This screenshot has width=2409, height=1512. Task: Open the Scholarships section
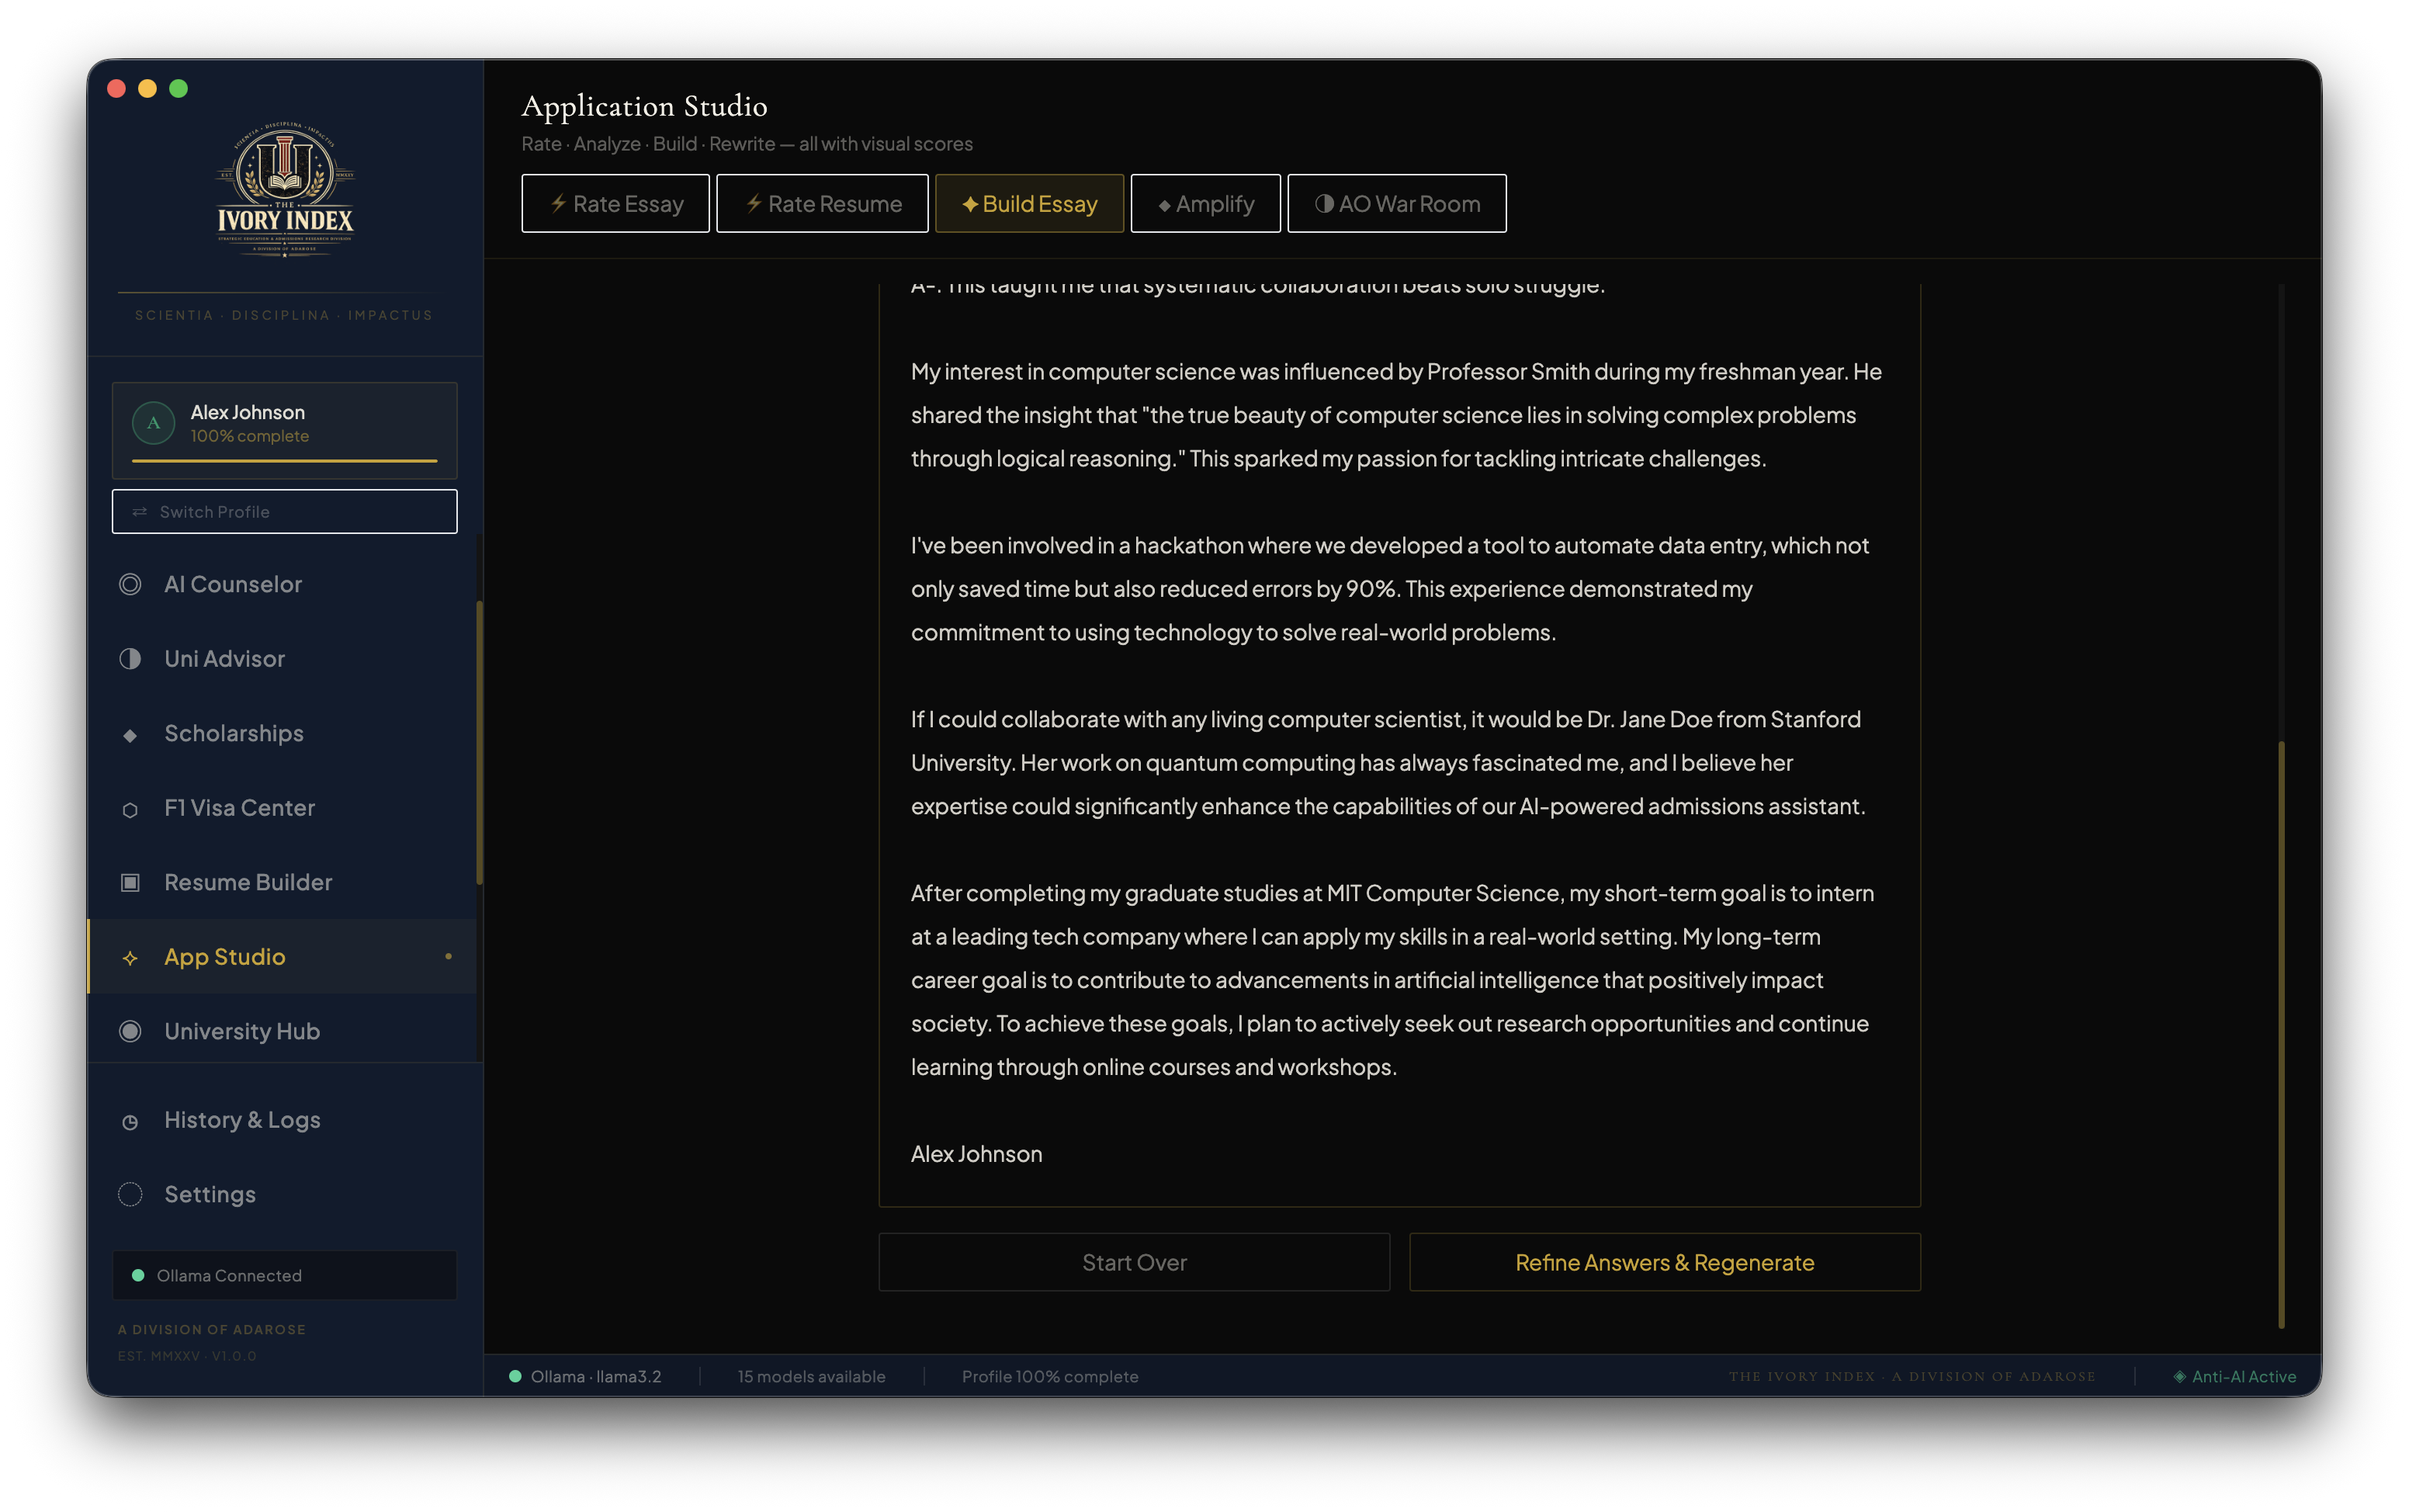pos(282,733)
